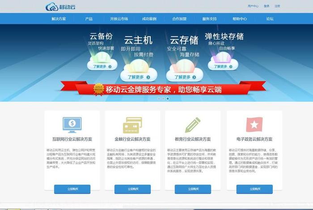Open 成功案例 from the nav bar

point(149,19)
